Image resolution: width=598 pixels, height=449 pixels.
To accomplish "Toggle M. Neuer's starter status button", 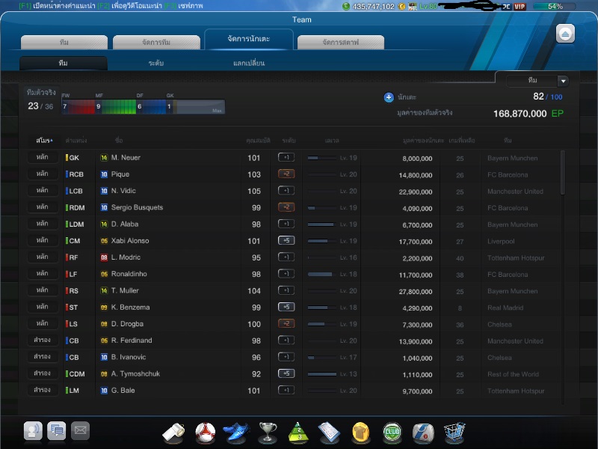I will coord(43,157).
